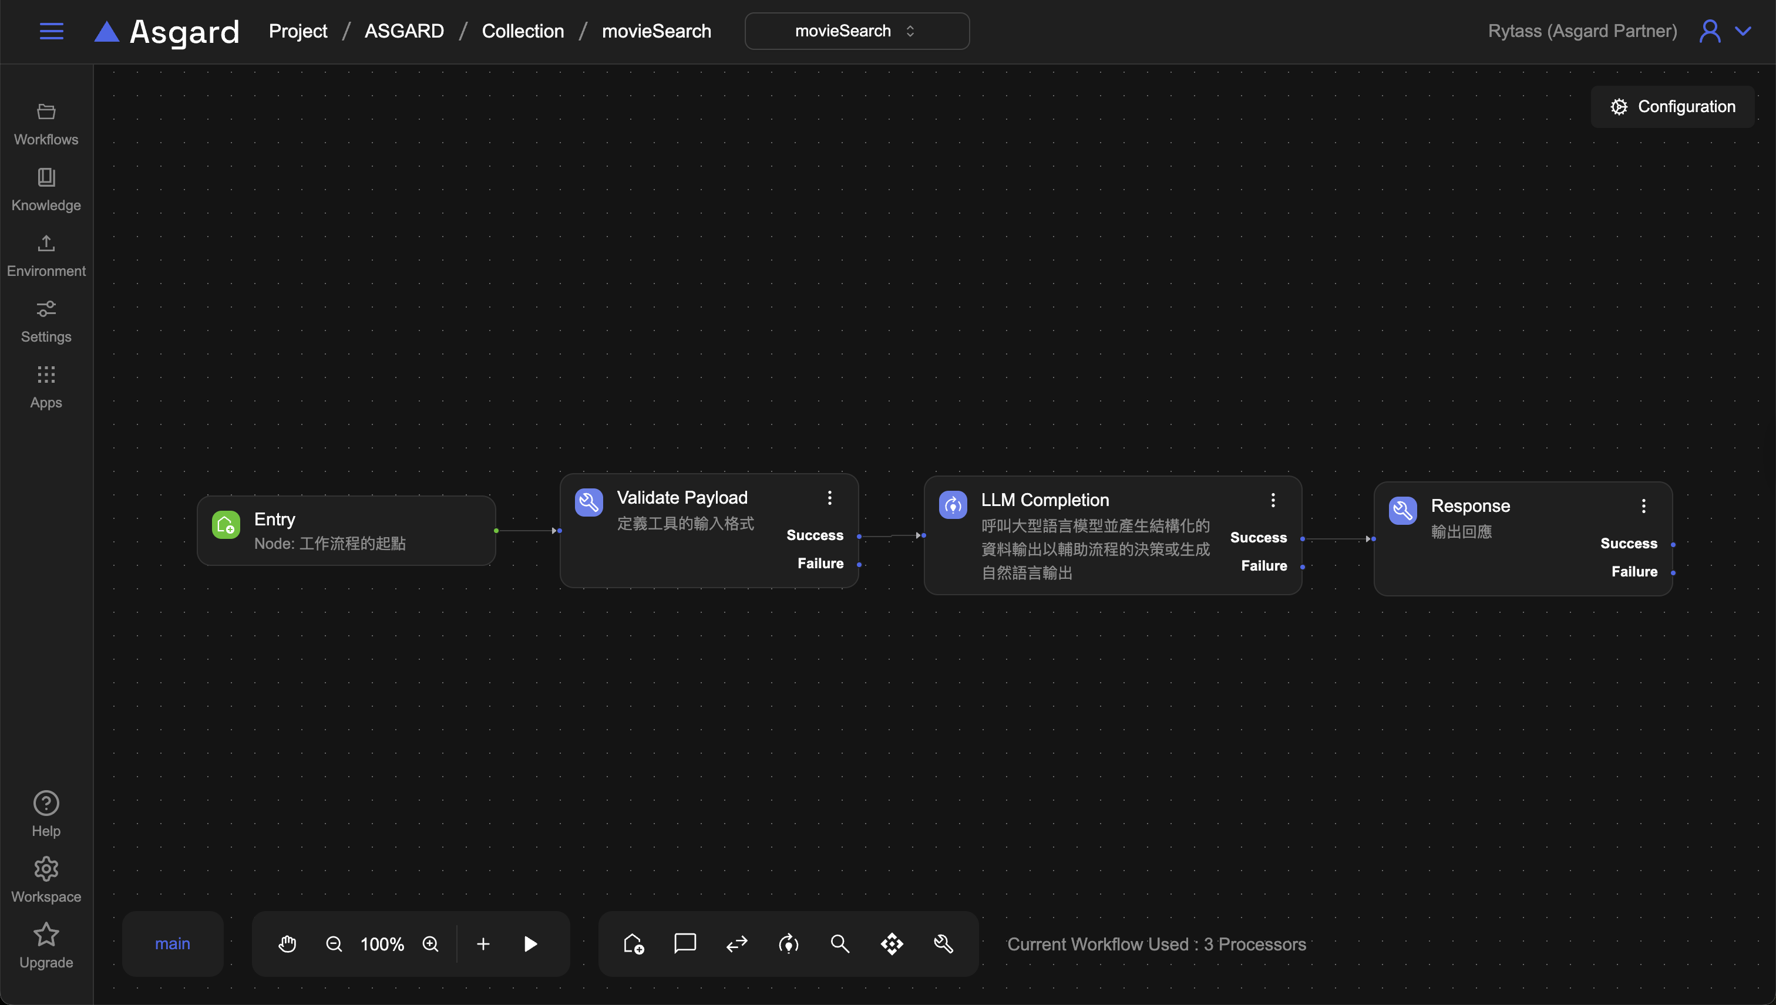
Task: Click the swap arrows toolbar icon
Action: pos(737,943)
